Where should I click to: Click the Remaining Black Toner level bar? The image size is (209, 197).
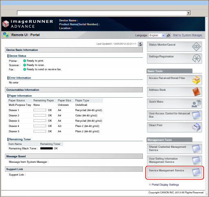tap(47, 149)
